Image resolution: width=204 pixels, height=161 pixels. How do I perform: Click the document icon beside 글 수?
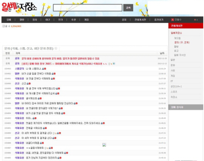(x=3, y=26)
